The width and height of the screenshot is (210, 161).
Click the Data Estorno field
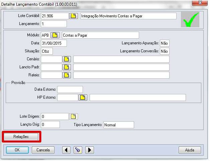pos(70,89)
